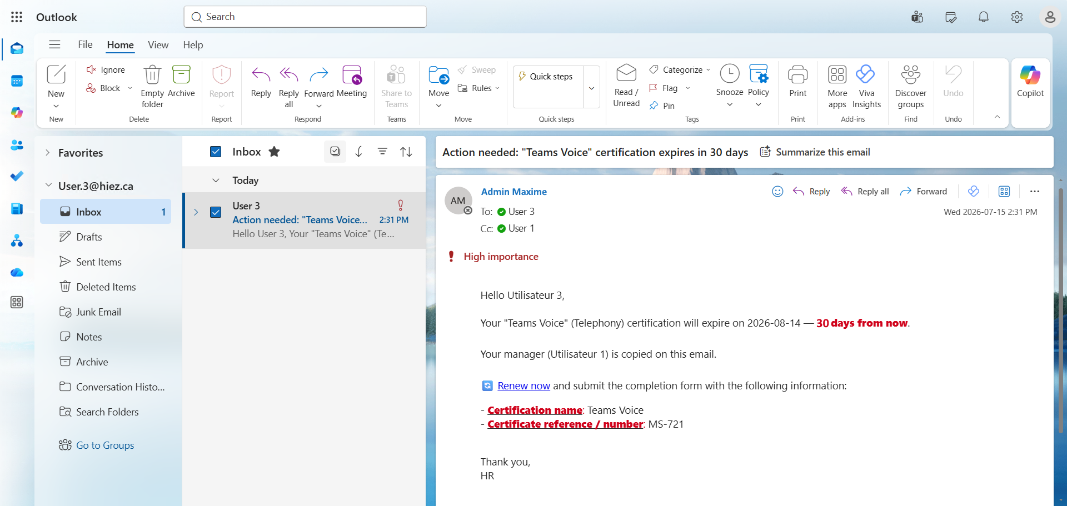This screenshot has width=1067, height=506.
Task: Collapse the ribbon with the chevron
Action: tap(997, 117)
